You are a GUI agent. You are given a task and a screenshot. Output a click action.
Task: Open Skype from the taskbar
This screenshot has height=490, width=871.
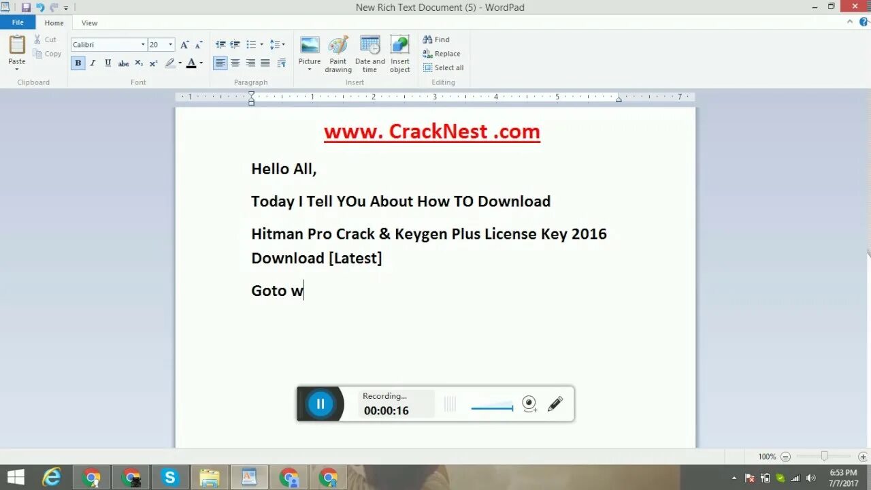(x=170, y=478)
